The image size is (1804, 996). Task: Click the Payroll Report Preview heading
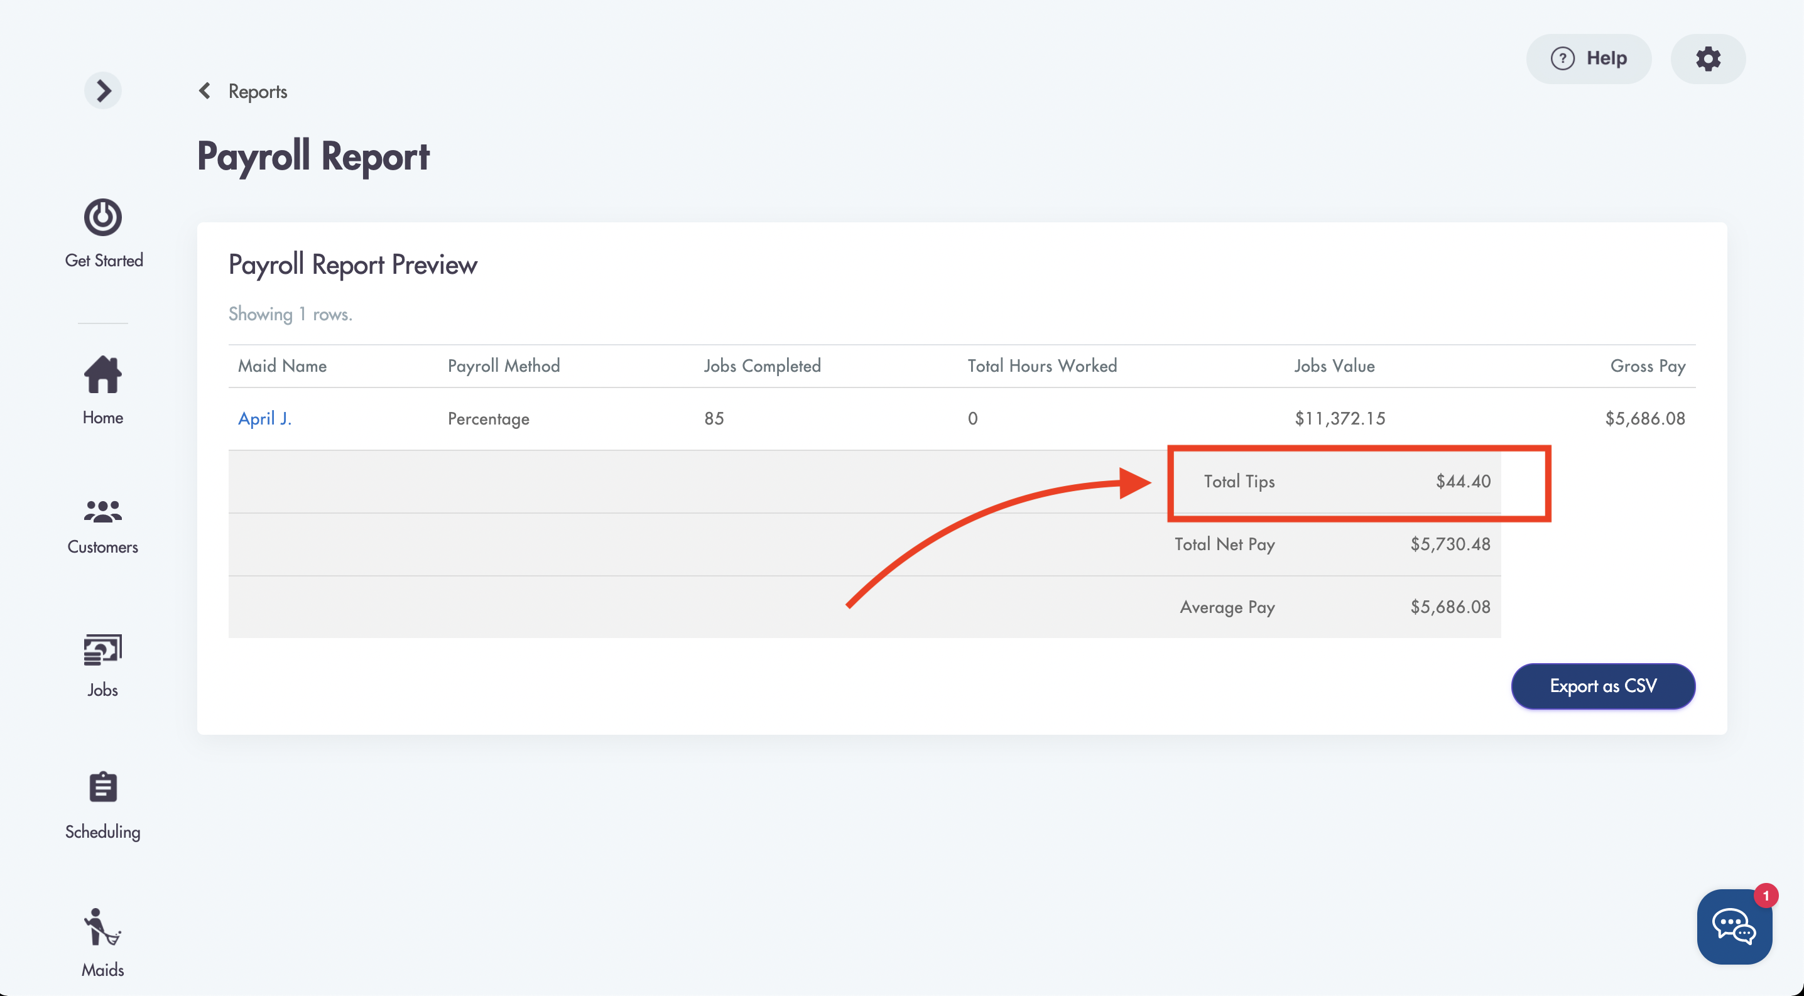pyautogui.click(x=352, y=265)
